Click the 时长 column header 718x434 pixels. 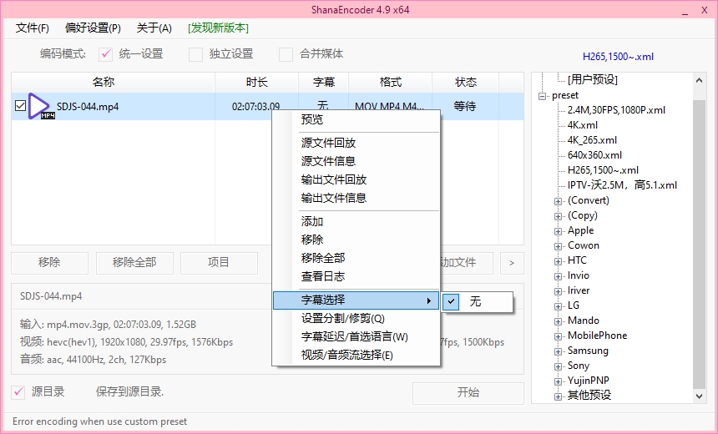point(257,83)
